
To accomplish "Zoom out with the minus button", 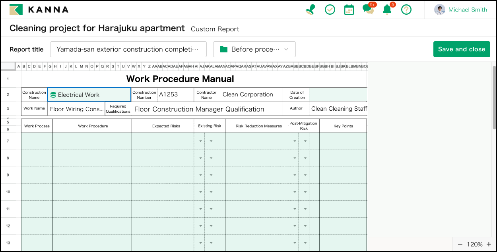I will (460, 244).
